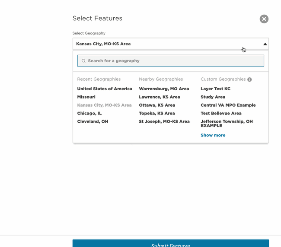Pick Chicago, IL from recent list
Screen dimensions: 281x247
pos(89,113)
